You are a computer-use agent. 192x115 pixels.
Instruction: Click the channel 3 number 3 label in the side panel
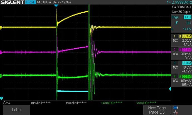[x=174, y=63]
